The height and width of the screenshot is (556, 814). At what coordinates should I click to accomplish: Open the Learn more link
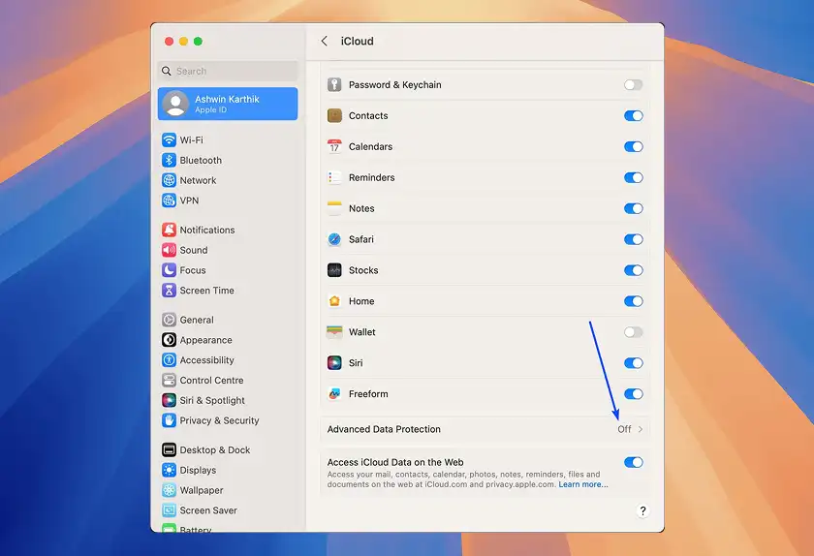[x=583, y=484]
